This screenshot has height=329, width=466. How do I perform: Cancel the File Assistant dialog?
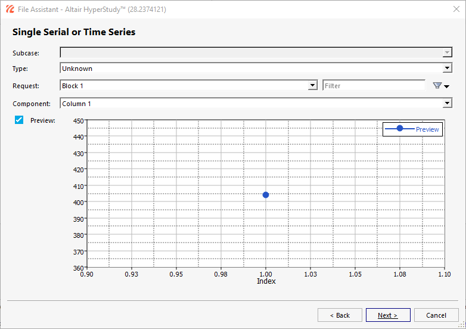pos(436,315)
